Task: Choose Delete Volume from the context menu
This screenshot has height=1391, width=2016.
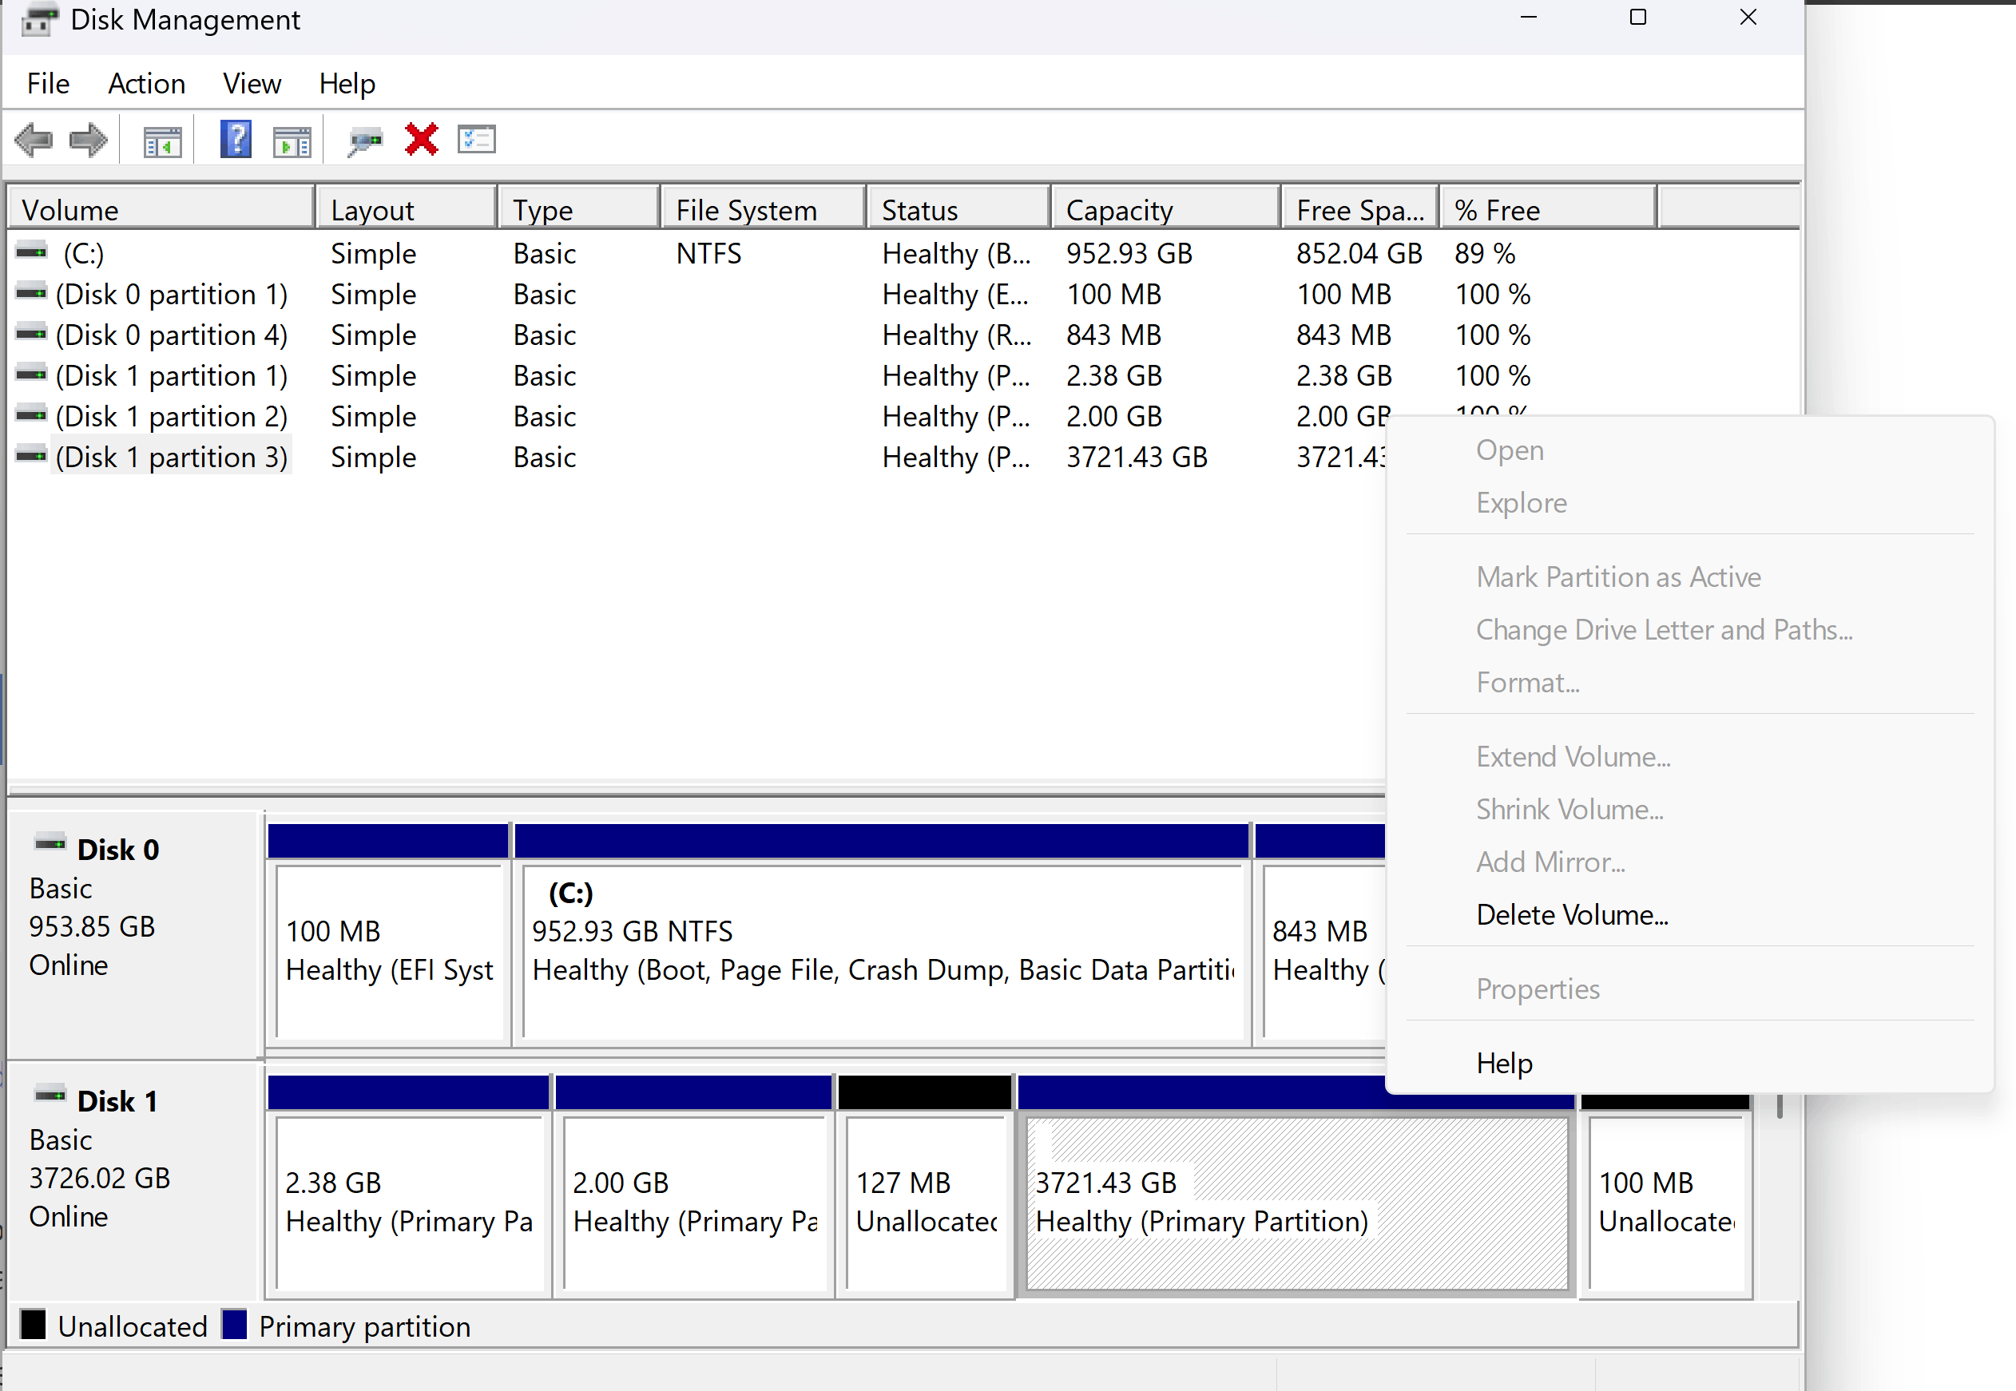Action: pyautogui.click(x=1573, y=914)
